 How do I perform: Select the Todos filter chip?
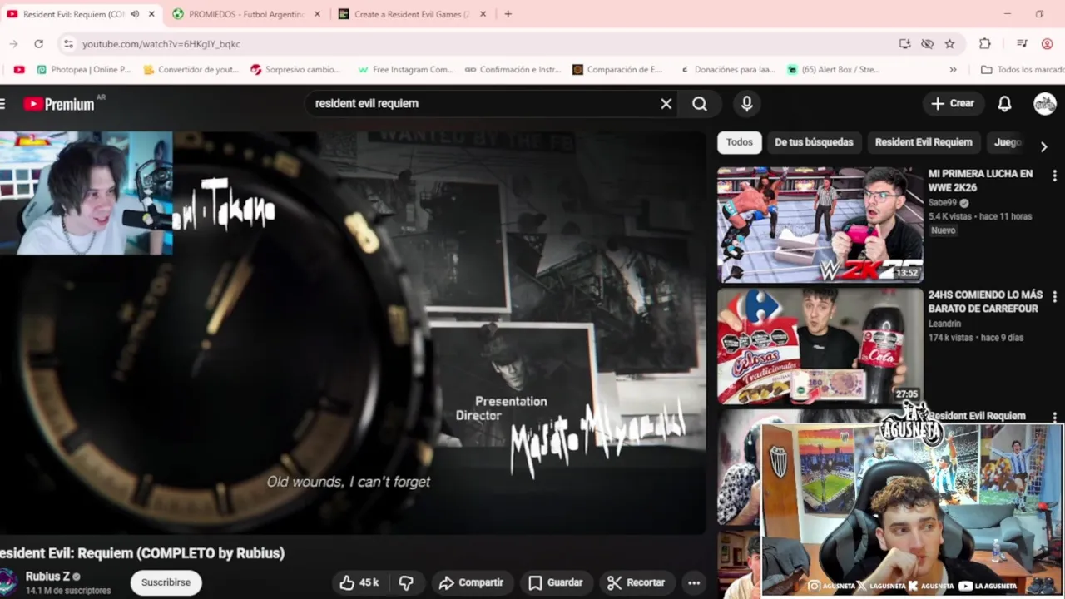pyautogui.click(x=739, y=142)
